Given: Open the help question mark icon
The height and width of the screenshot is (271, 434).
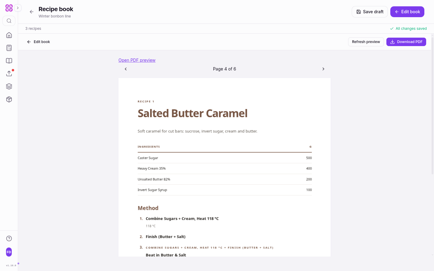Looking at the screenshot, I should click(x=9, y=238).
